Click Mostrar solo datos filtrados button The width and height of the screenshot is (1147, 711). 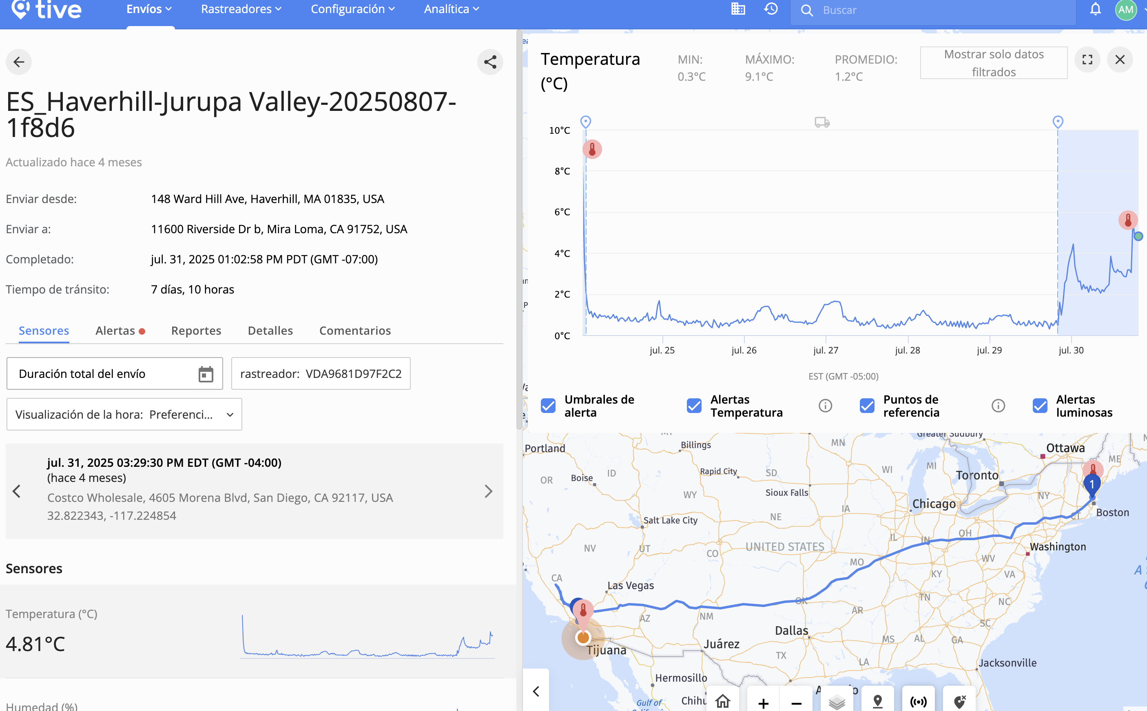[x=993, y=63]
